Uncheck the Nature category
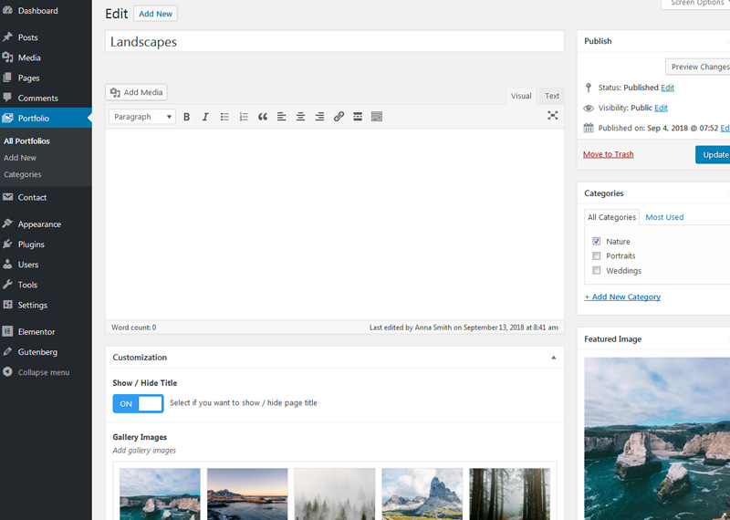Screen dimensions: 730x520 597,242
